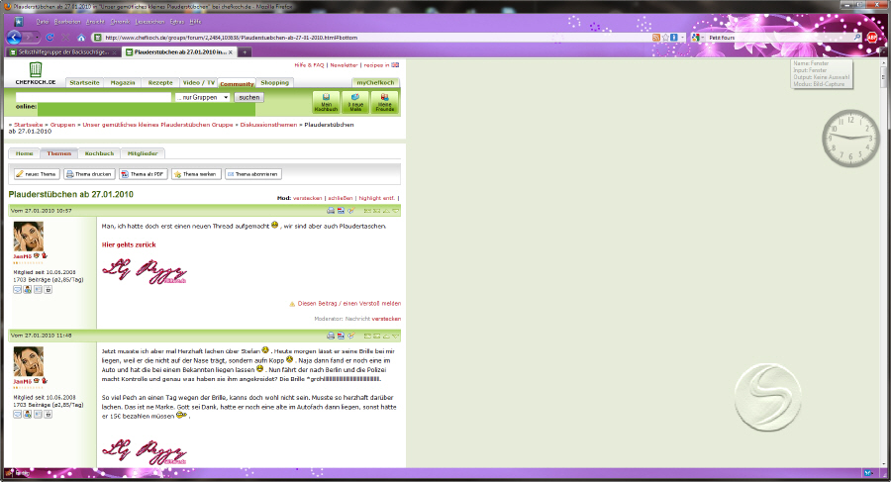This screenshot has width=891, height=482.
Task: Click the RSS feed icon in address bar
Action: coord(655,38)
